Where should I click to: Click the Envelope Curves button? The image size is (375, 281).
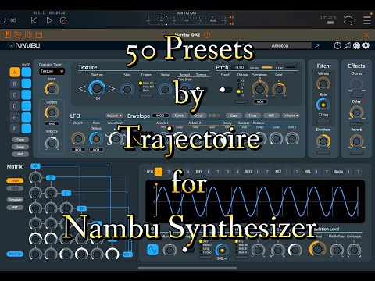click(180, 116)
